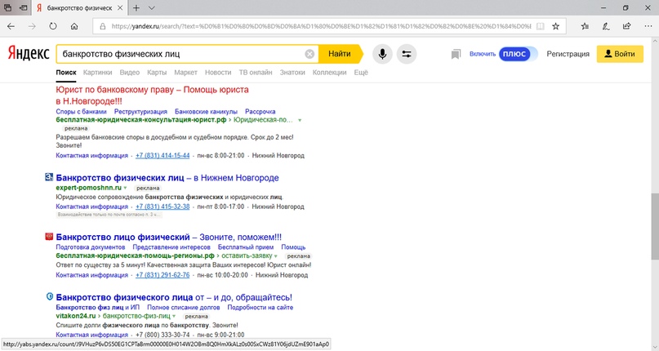659x351 pixels.
Task: Click set tabs aside icon
Action: pyautogui.click(x=24, y=7)
